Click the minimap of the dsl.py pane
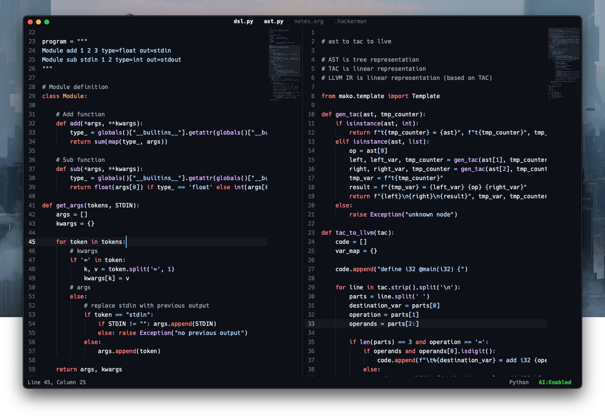605x419 pixels. point(285,65)
